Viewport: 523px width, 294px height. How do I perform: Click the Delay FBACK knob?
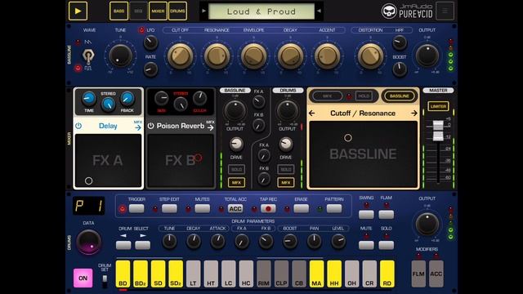[x=127, y=98]
